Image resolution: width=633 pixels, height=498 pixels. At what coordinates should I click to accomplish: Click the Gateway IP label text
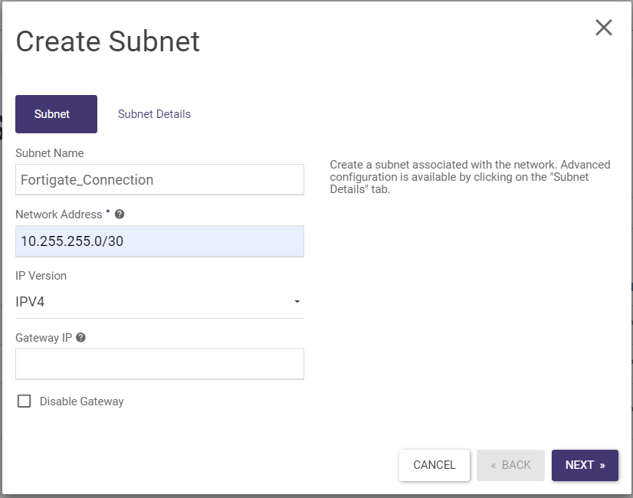pyautogui.click(x=44, y=337)
